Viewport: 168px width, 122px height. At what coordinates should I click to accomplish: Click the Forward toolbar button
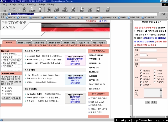pos(14,9)
